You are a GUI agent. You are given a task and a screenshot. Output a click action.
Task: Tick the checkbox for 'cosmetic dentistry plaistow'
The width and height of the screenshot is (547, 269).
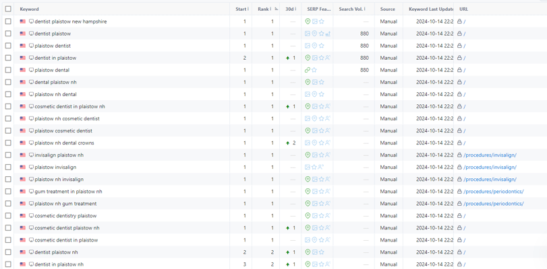(8, 216)
